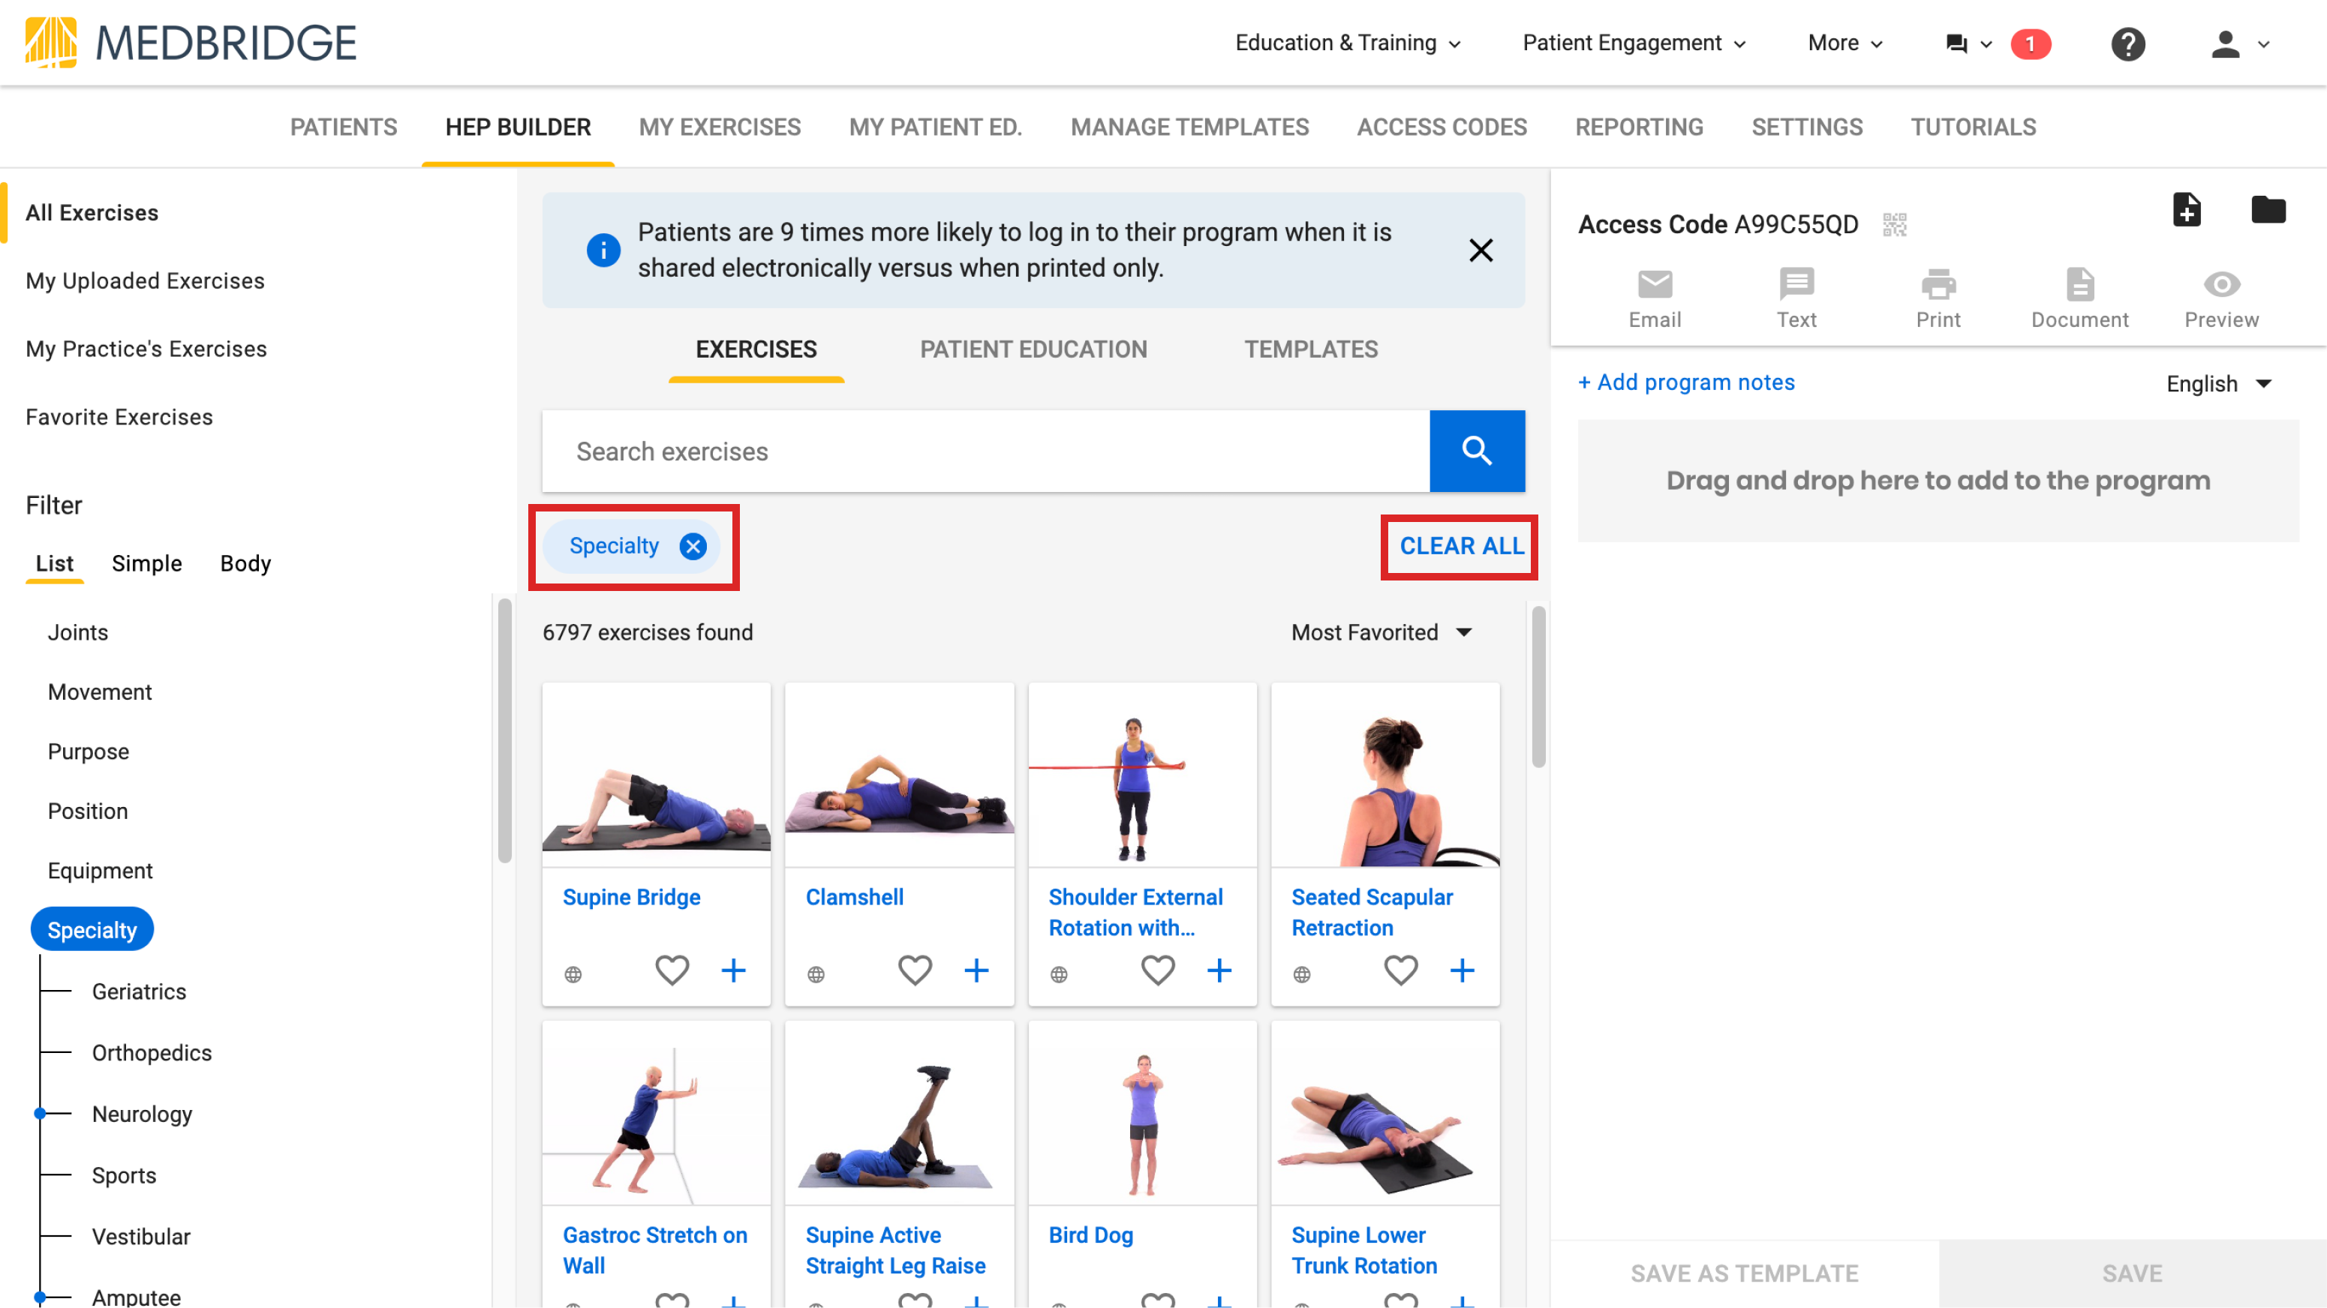Expand the Equipment filter
The image size is (2327, 1308).
tap(99, 871)
